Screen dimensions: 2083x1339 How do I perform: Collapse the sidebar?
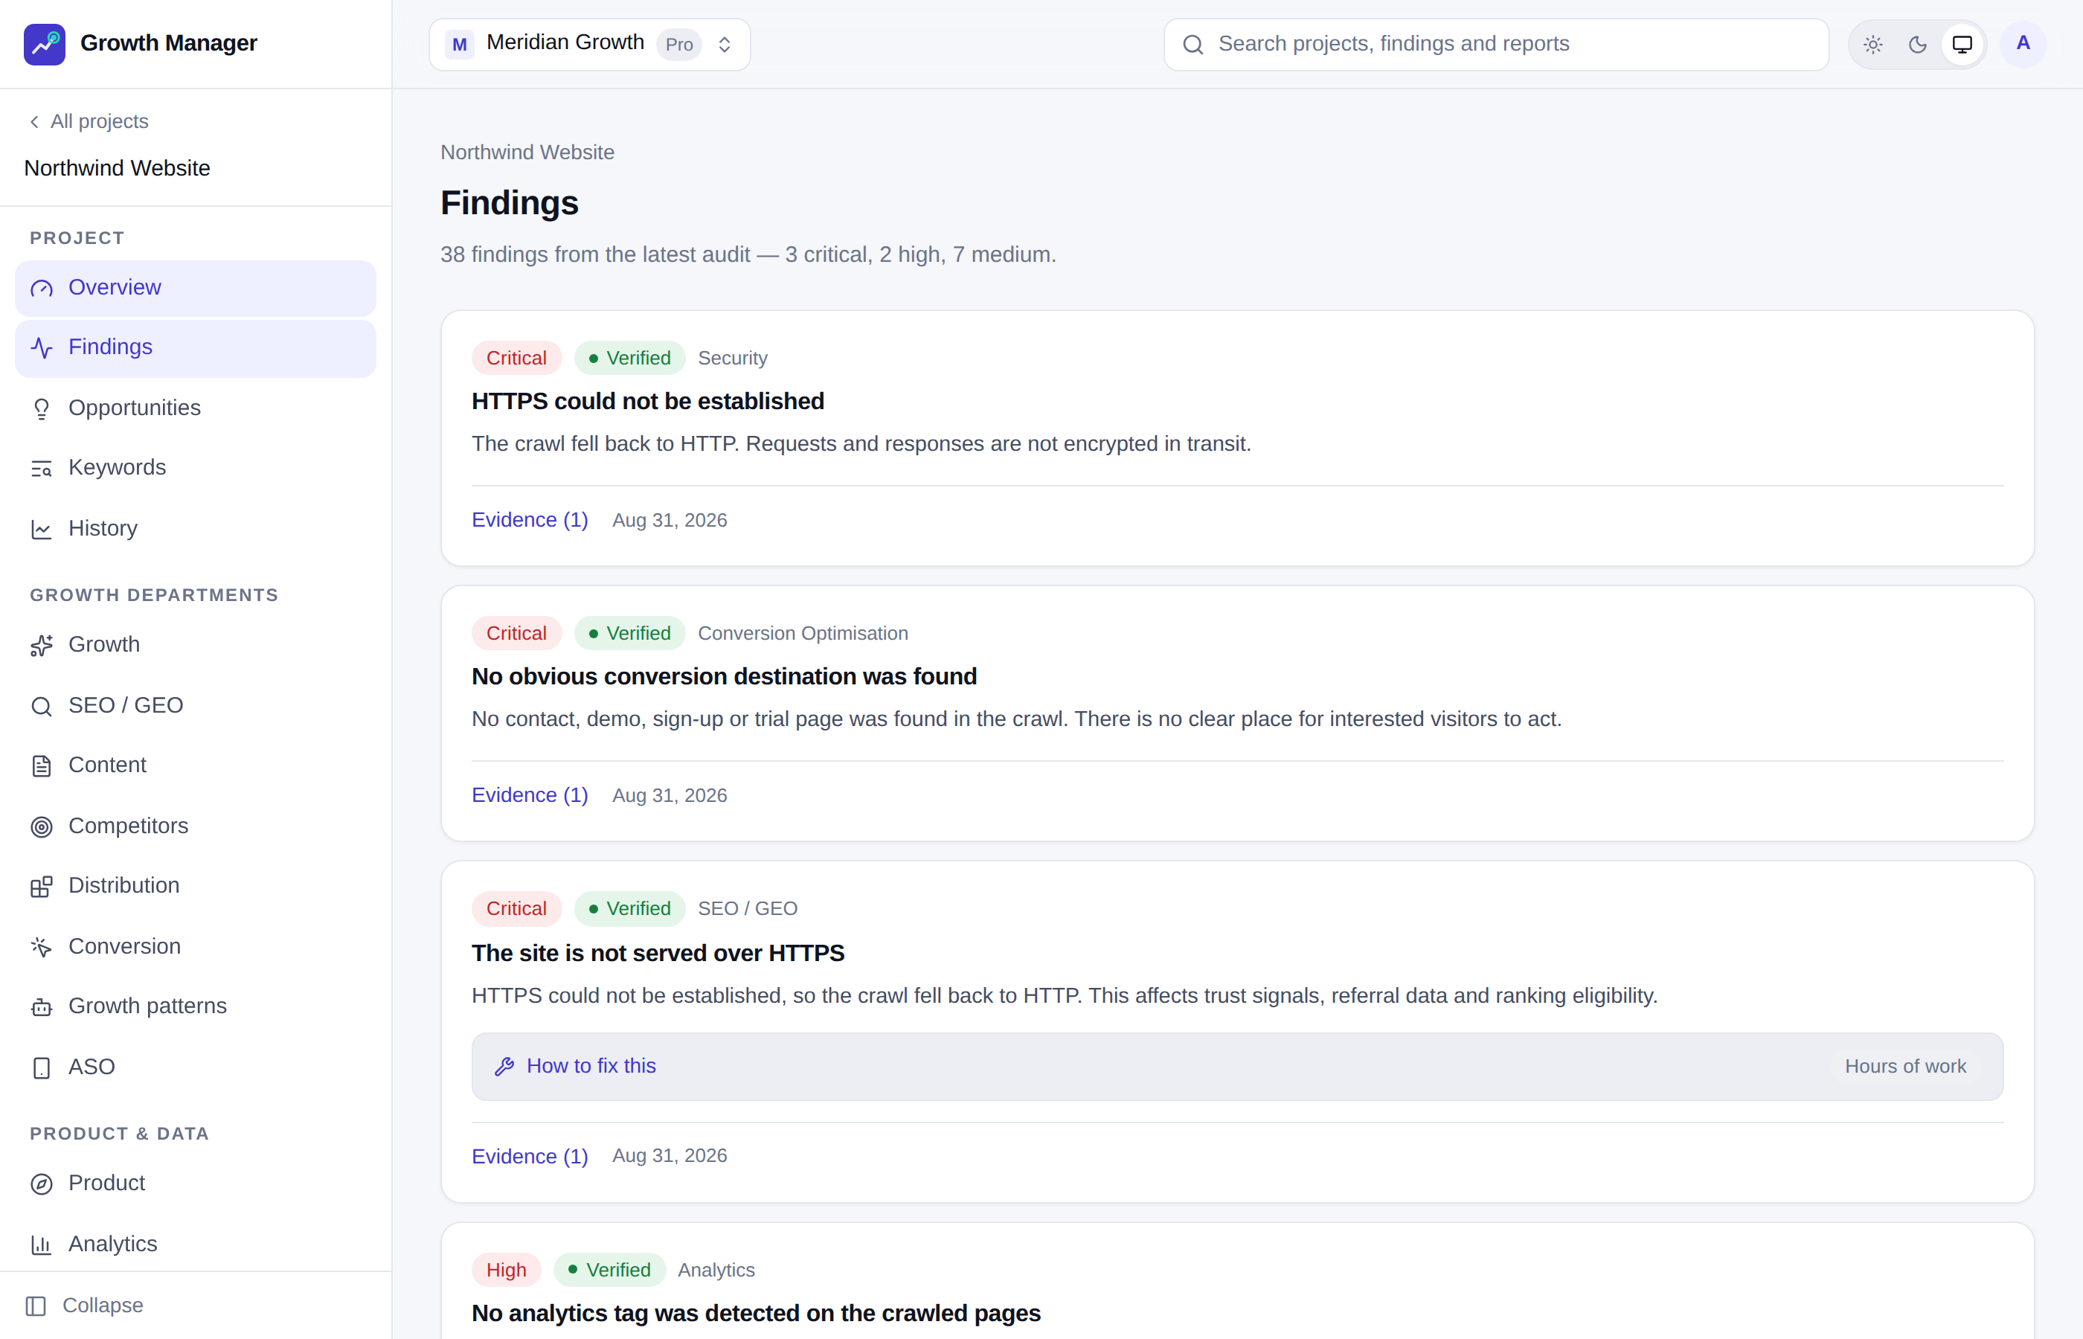(x=86, y=1305)
